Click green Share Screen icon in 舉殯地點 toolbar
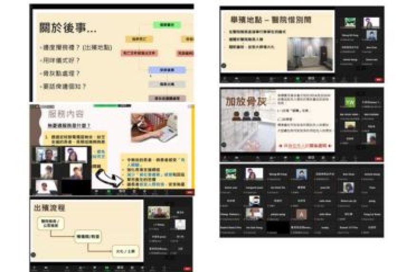416x272 pixels. pos(298,79)
